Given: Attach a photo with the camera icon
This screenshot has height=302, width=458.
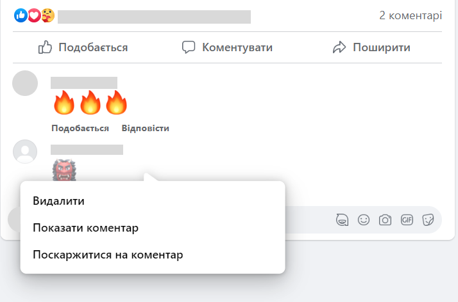Looking at the screenshot, I should click(x=385, y=220).
